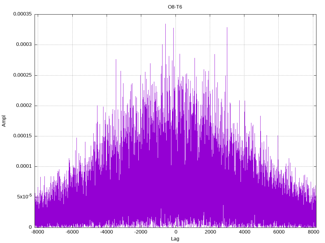This screenshot has height=243, width=325.
Task: Click the 0.0002 y-axis tick label
Action: (x=24, y=105)
